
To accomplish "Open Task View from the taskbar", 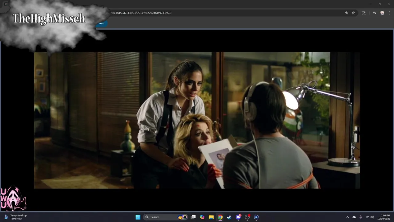I will 193,217.
